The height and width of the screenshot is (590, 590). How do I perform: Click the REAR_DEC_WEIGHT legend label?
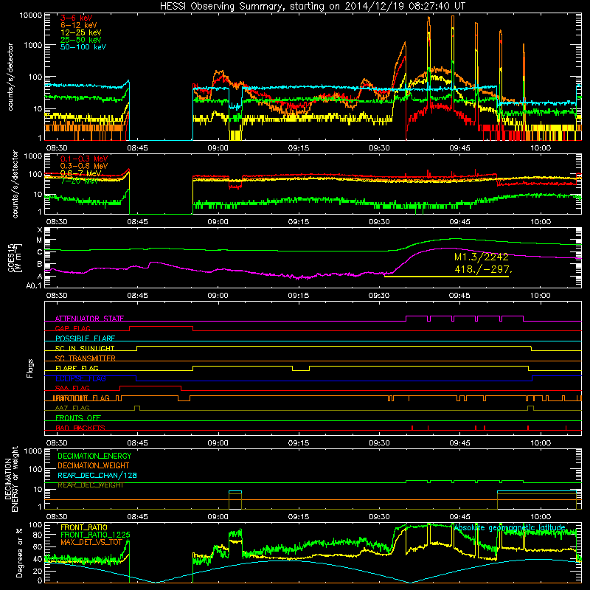point(90,485)
